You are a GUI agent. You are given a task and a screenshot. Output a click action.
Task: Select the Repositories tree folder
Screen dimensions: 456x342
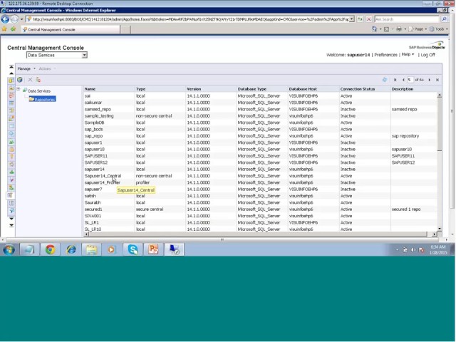43,100
